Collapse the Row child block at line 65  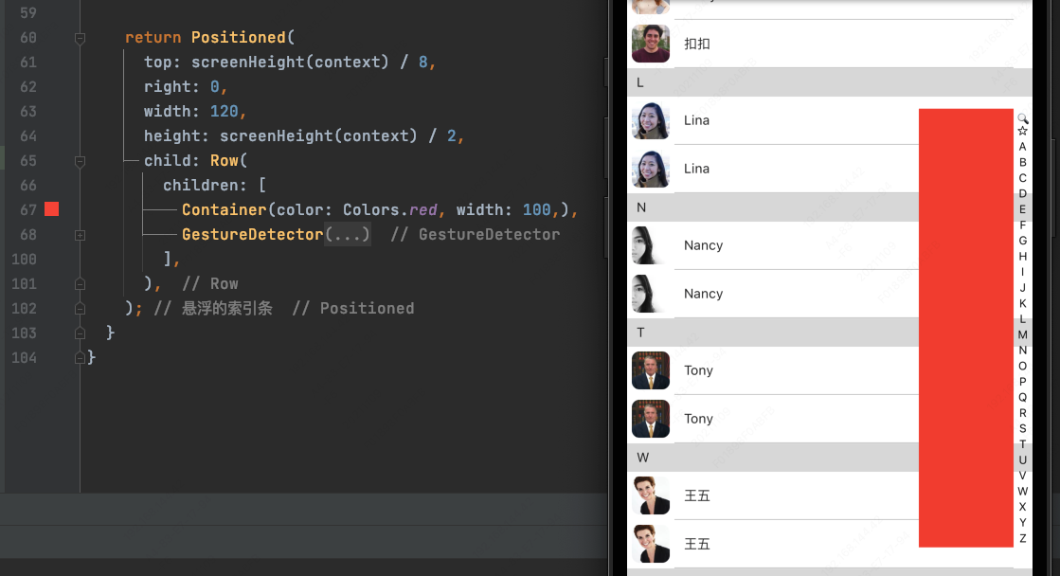coord(80,161)
